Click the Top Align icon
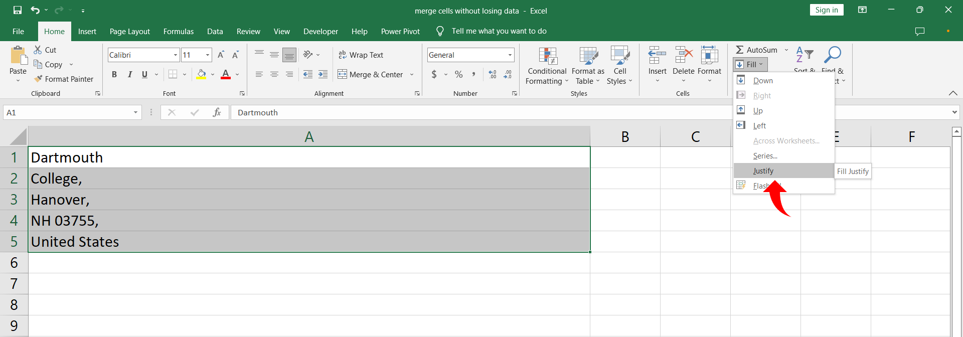 click(x=259, y=55)
